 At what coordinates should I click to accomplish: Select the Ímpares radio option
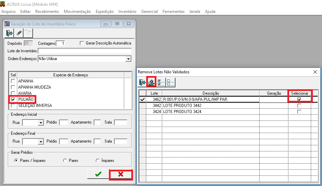(x=97, y=160)
